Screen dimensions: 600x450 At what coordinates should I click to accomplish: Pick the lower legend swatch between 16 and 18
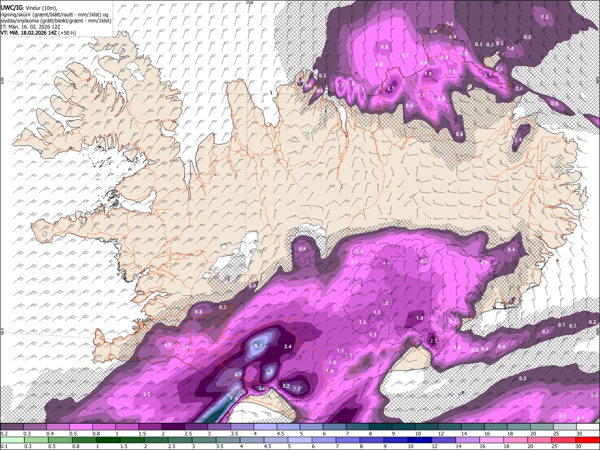tap(492, 440)
